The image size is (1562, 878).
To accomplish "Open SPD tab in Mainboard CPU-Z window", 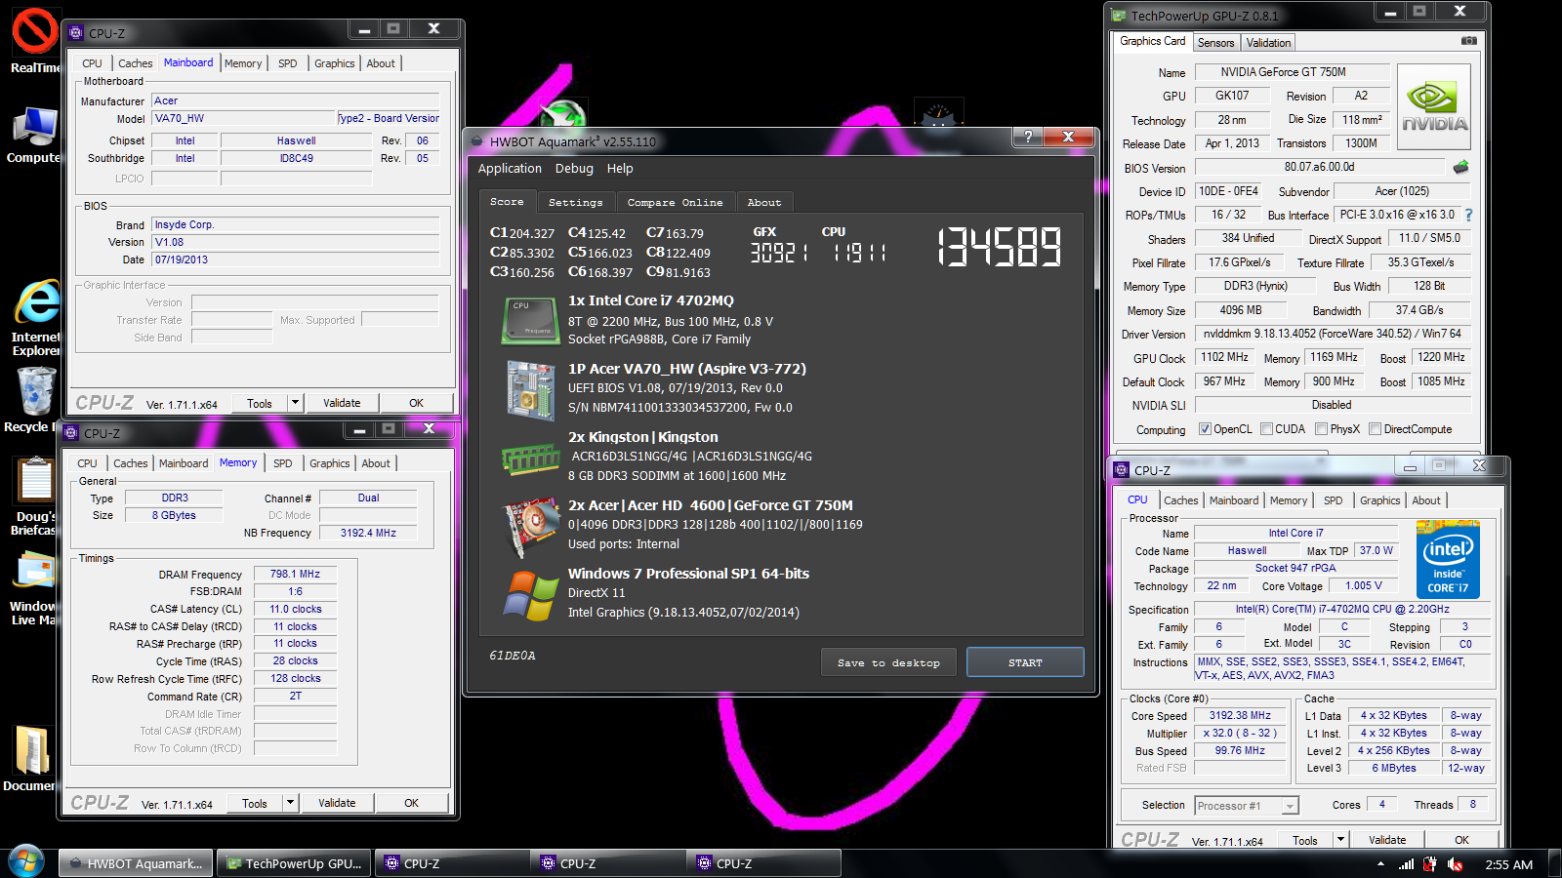I will point(287,63).
